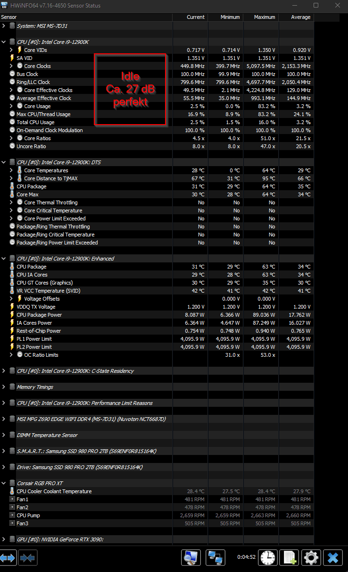Expand the Memory Timings group

[4, 387]
